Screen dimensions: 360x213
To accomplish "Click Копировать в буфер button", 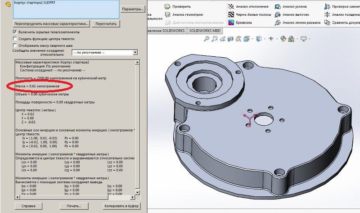I will [120, 205].
